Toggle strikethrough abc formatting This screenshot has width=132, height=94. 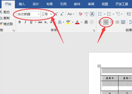pos(40,22)
